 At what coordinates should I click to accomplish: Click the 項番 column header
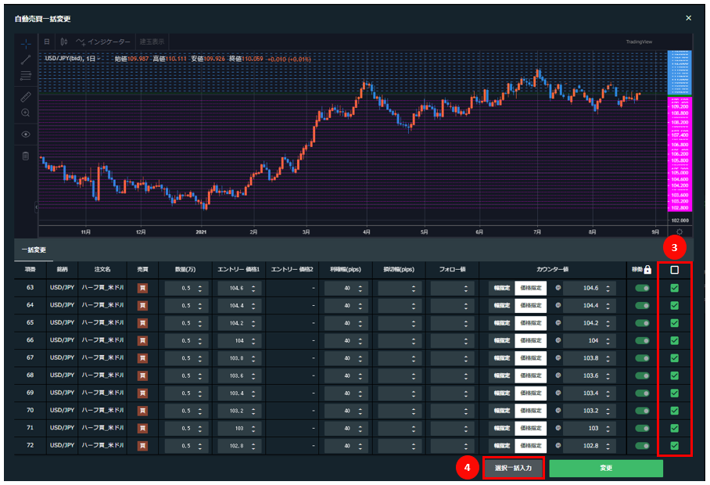[x=30, y=269]
